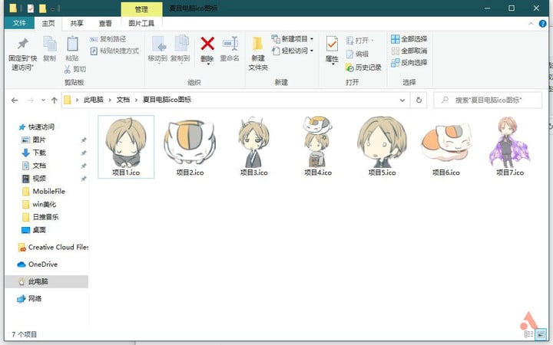Switch to details view in status bar

528,334
